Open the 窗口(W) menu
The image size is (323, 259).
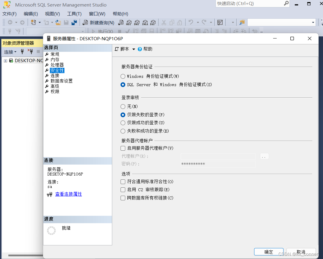[97, 14]
